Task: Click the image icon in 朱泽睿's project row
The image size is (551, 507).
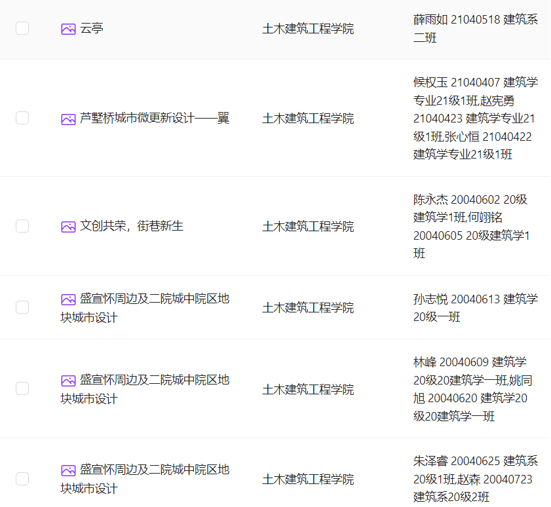Action: 68,470
